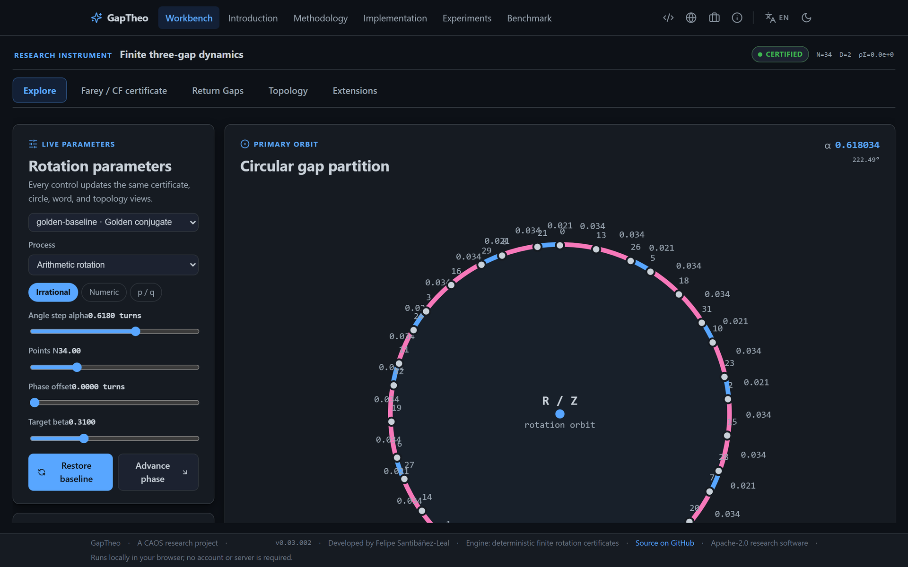Click the 0.6180 turns value
Viewport: 908px width, 567px height.
point(115,316)
